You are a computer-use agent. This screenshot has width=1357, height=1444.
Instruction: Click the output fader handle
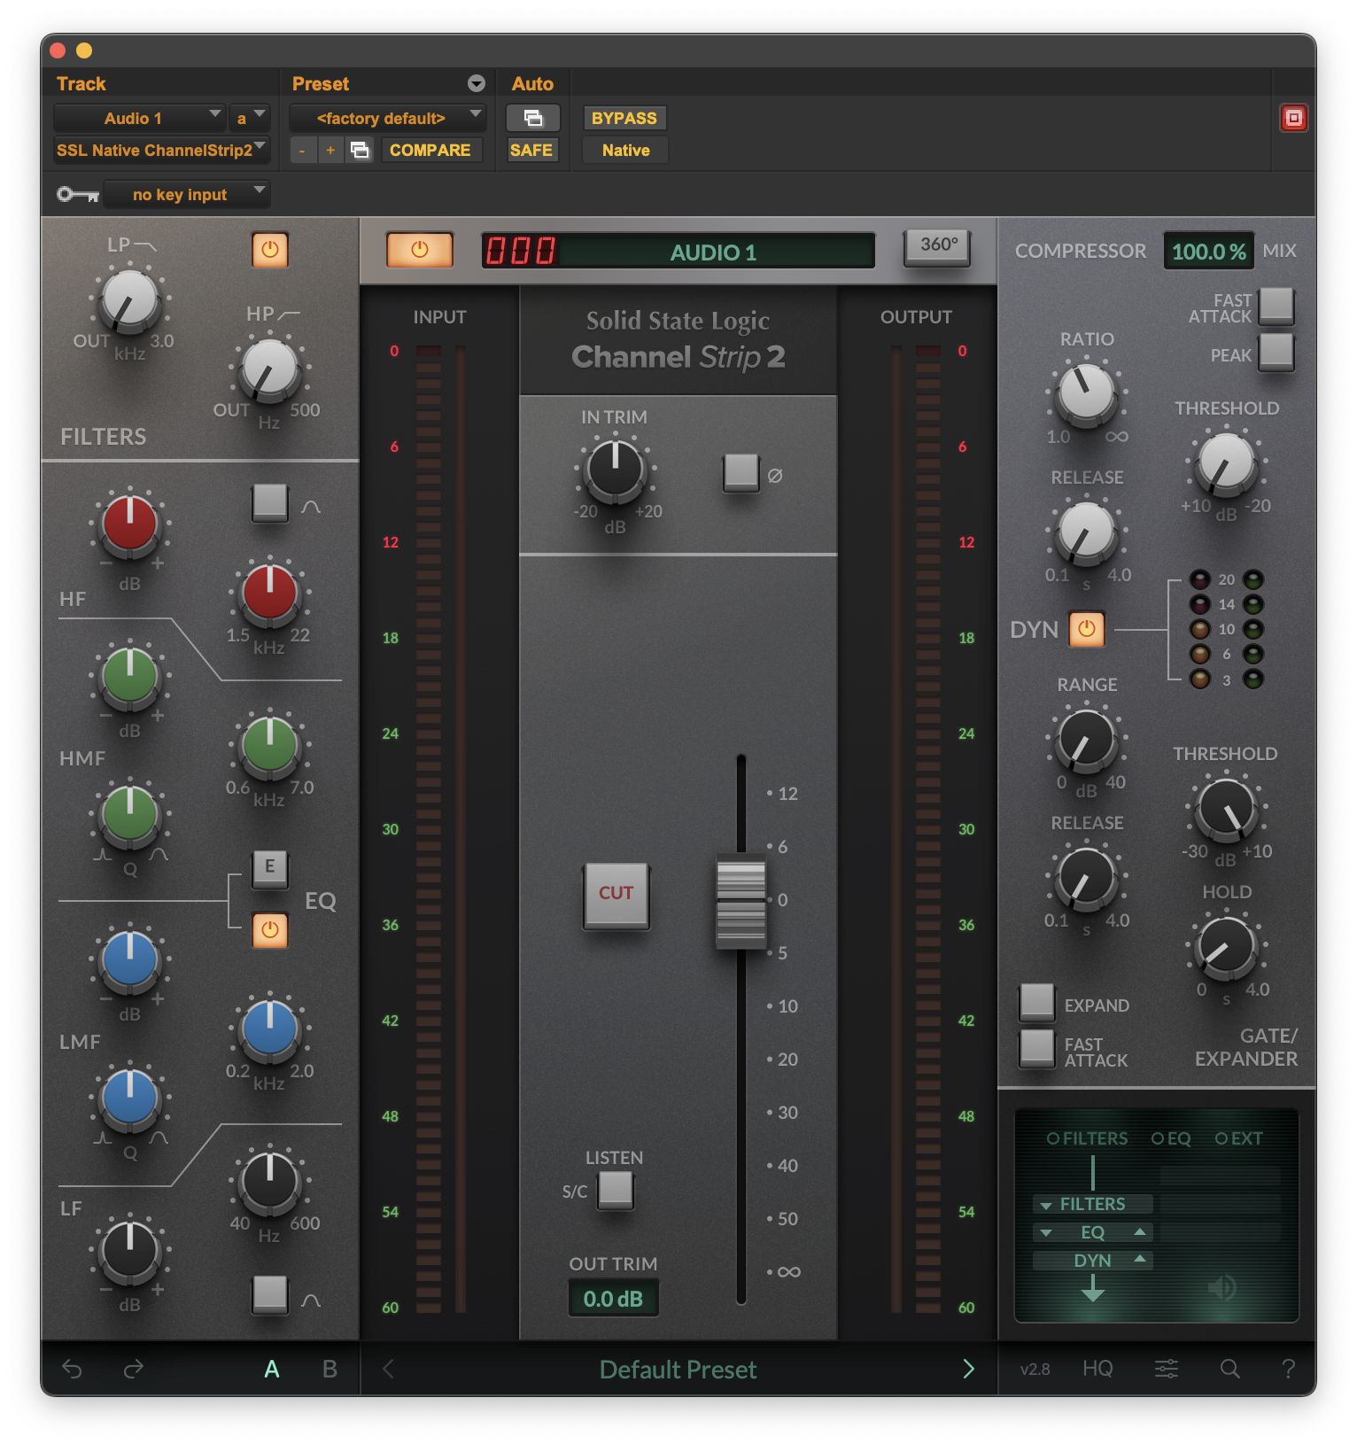pos(741,902)
